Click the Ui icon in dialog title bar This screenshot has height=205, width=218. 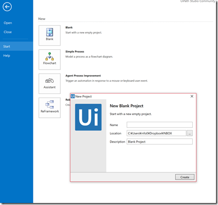pyautogui.click(x=72, y=96)
